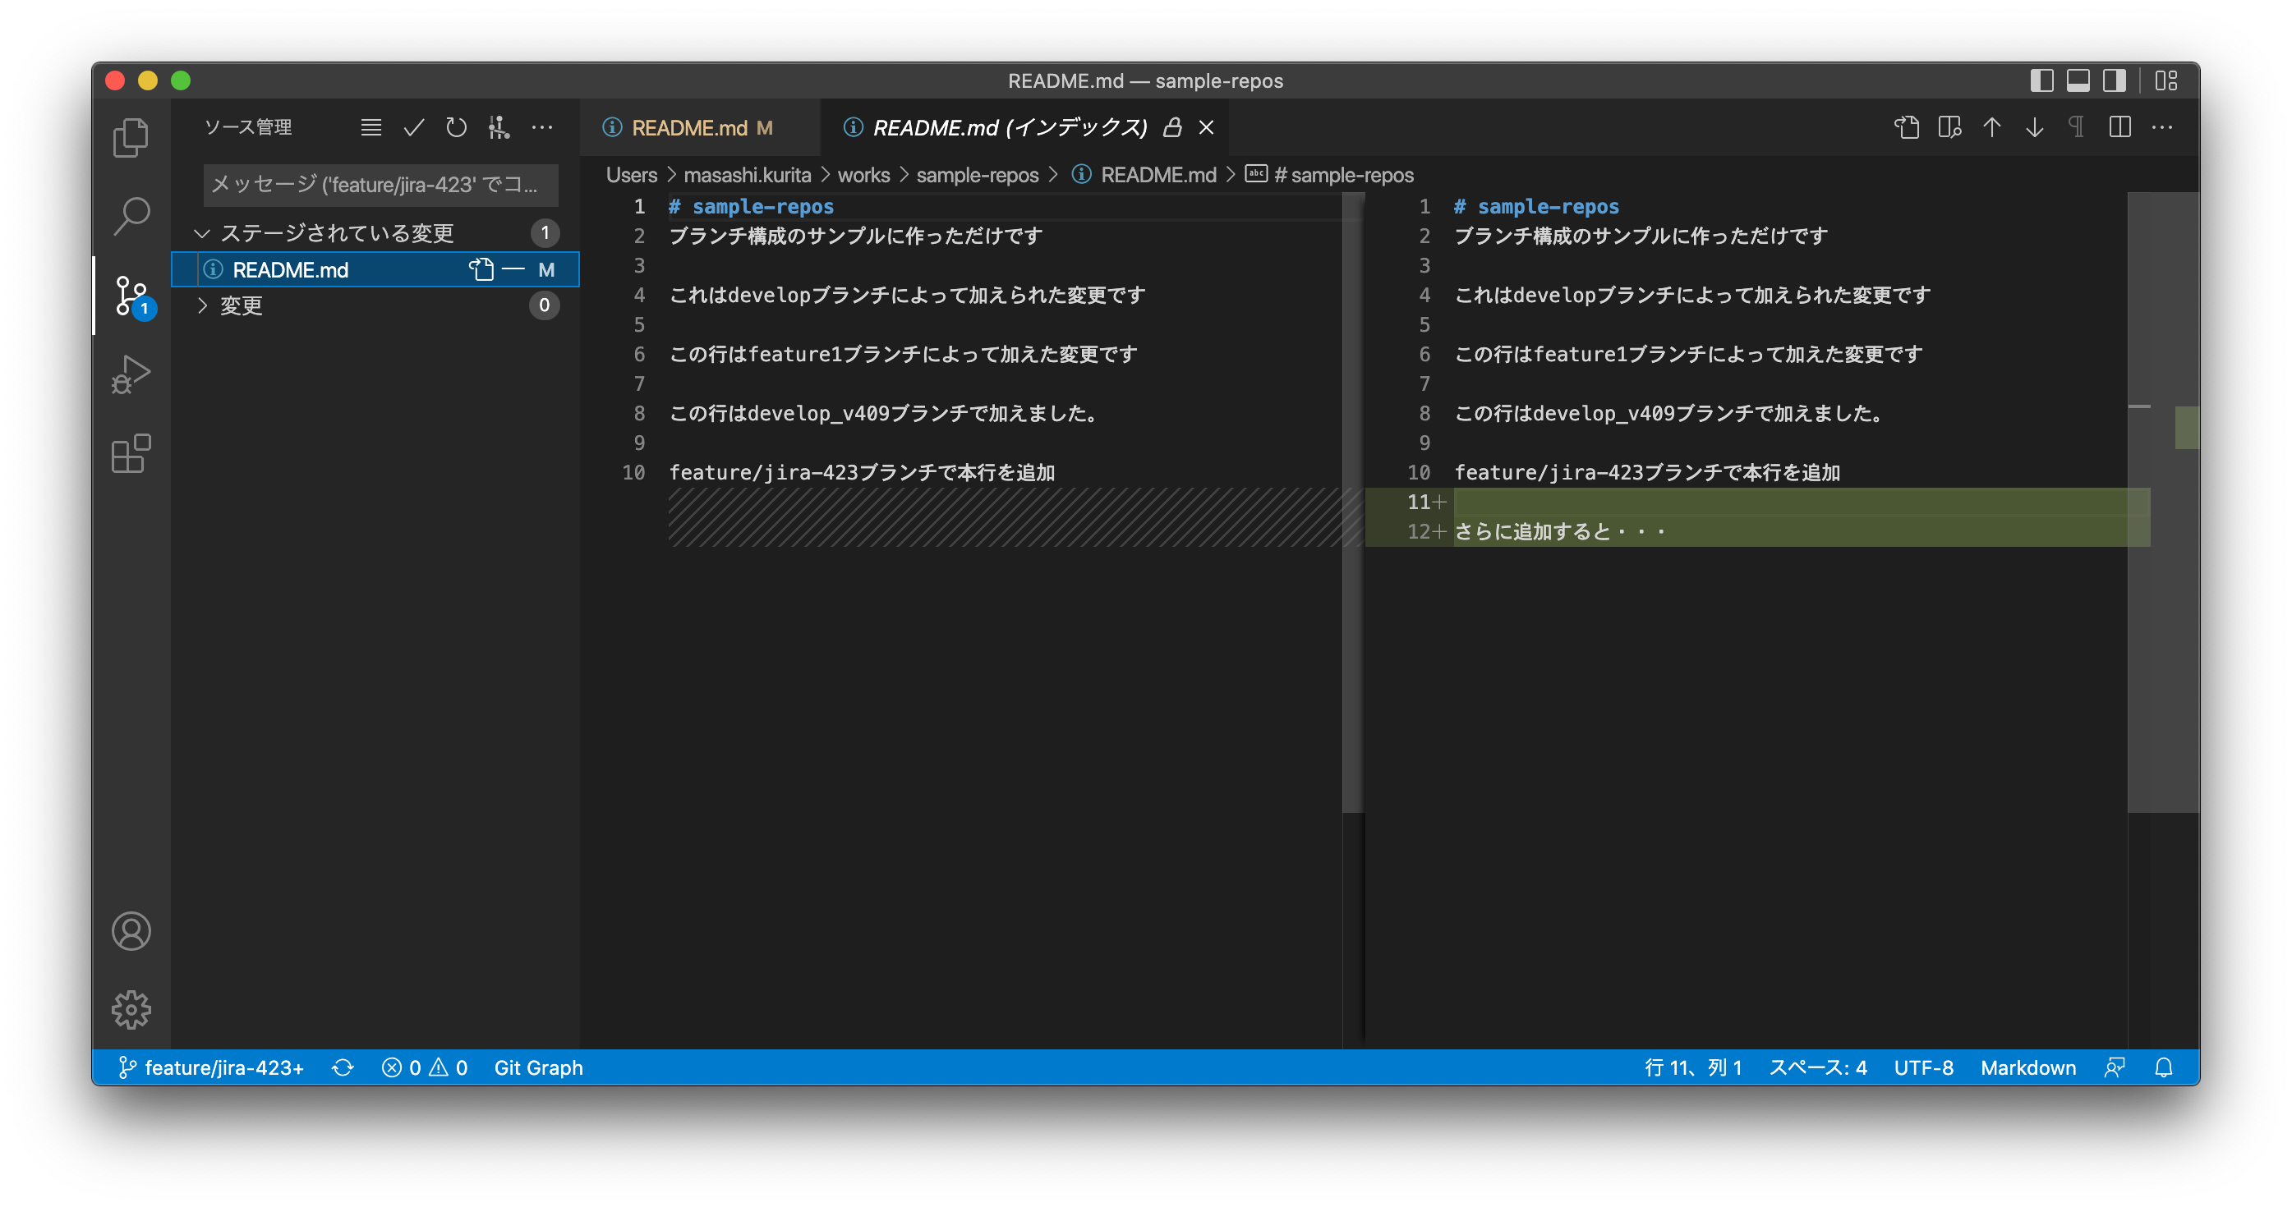
Task: Toggle the bottom panel visibility
Action: [x=2078, y=81]
